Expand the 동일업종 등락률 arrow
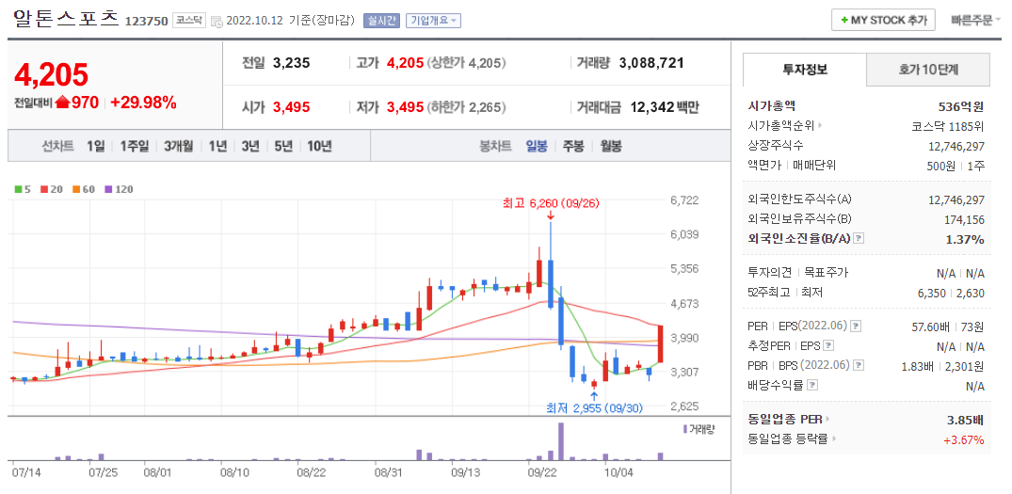 click(834, 439)
